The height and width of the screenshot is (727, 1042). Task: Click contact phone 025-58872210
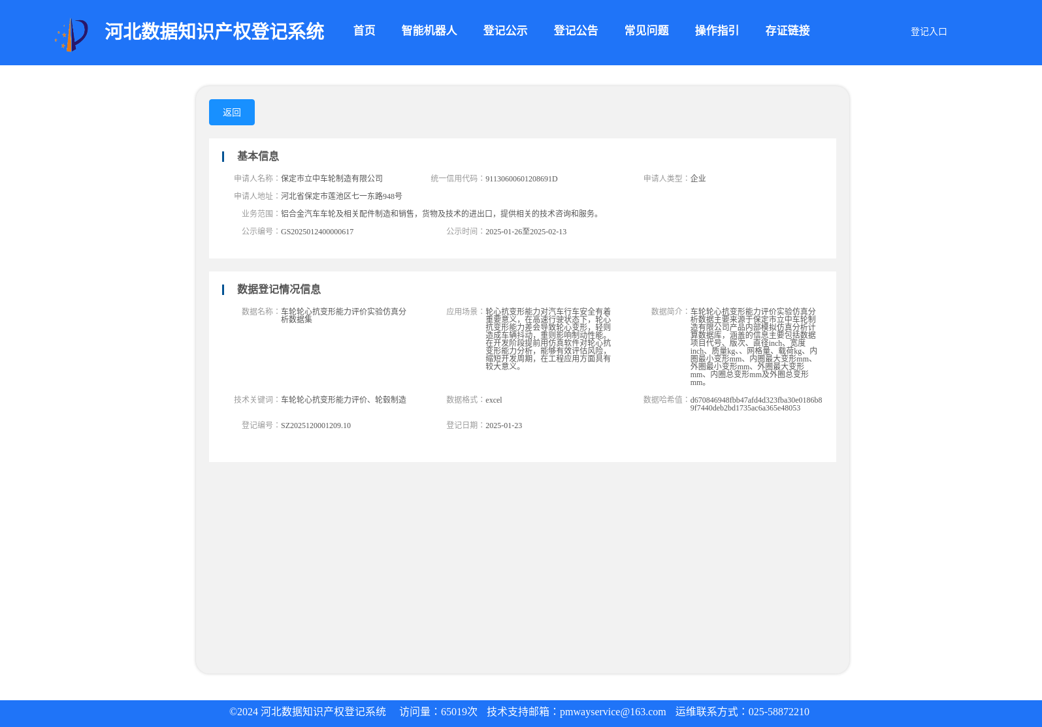click(x=779, y=712)
